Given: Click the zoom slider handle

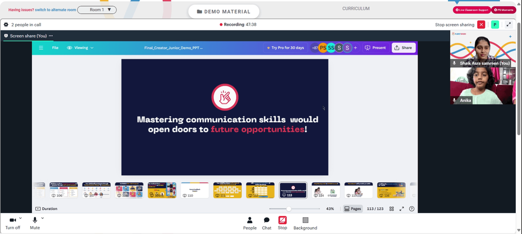Looking at the screenshot, I should click(289, 208).
